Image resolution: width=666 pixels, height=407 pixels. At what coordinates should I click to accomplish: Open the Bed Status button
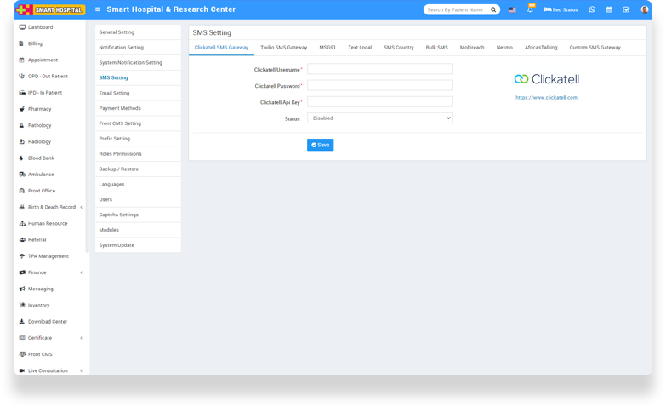[x=561, y=9]
